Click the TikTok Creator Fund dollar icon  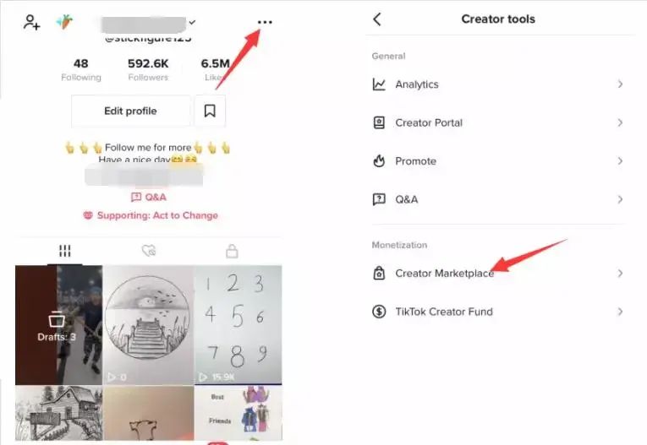point(379,312)
